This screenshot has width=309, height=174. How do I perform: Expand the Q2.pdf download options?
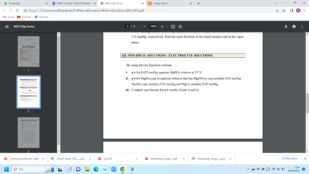(136, 158)
